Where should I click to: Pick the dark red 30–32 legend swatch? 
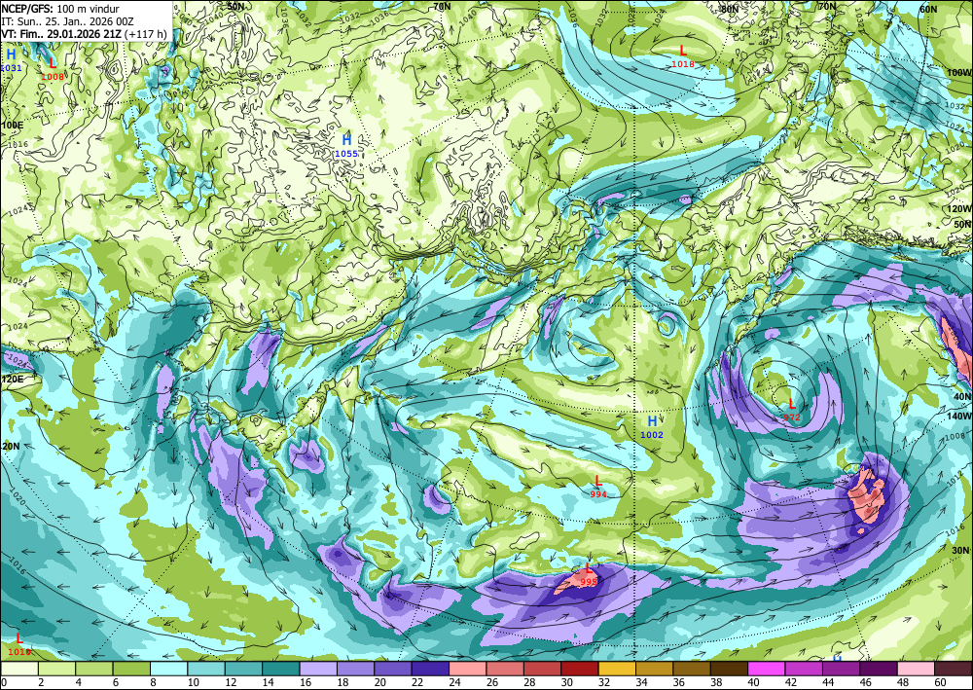[580, 669]
